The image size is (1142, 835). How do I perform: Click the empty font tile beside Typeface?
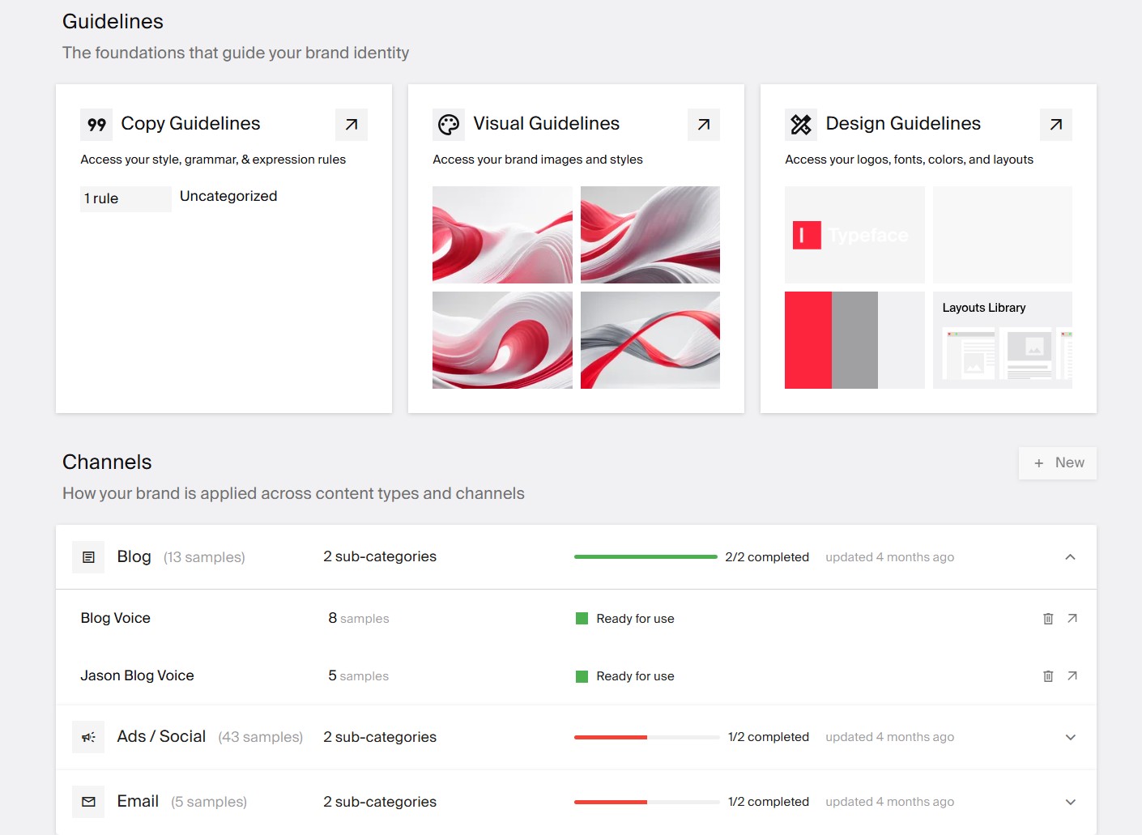click(1003, 235)
